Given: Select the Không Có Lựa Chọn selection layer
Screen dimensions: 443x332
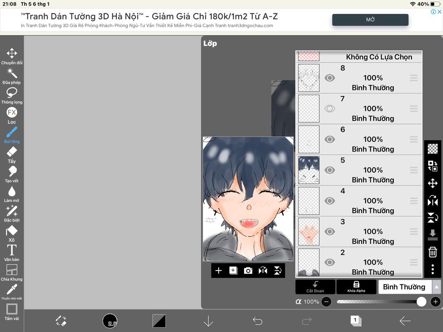Looking at the screenshot, I should pos(359,57).
